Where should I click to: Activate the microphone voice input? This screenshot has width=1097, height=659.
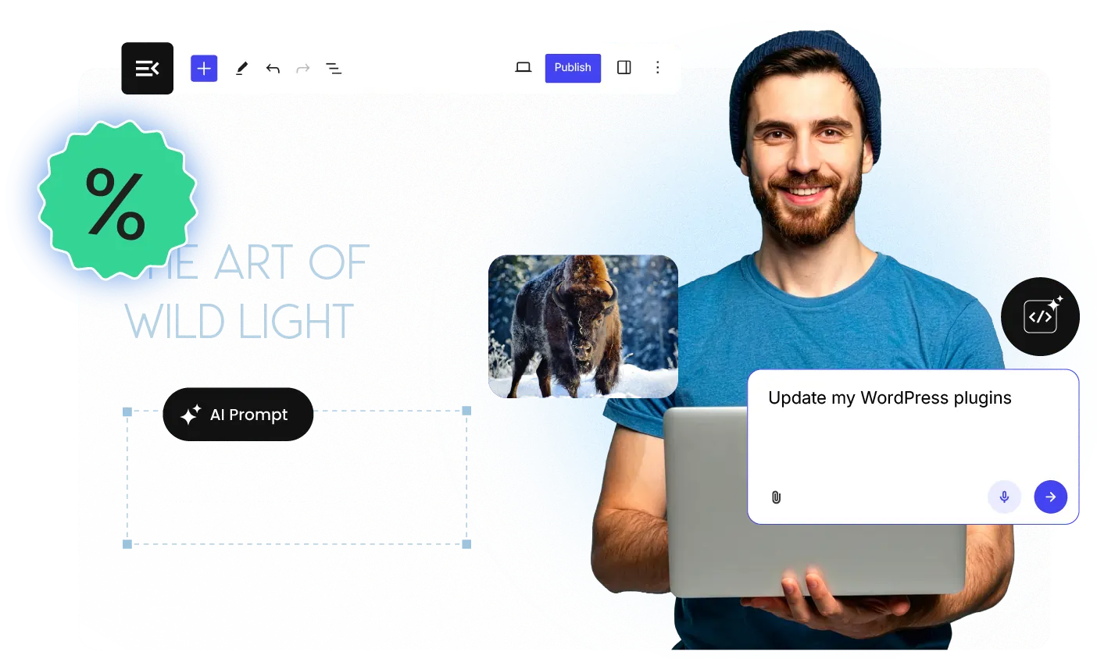(x=1004, y=497)
